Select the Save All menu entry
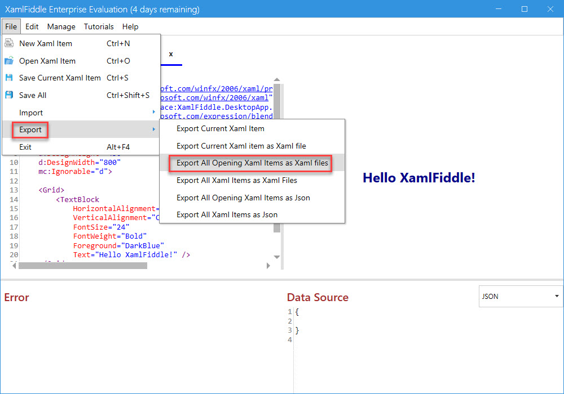This screenshot has height=394, width=564. click(81, 95)
